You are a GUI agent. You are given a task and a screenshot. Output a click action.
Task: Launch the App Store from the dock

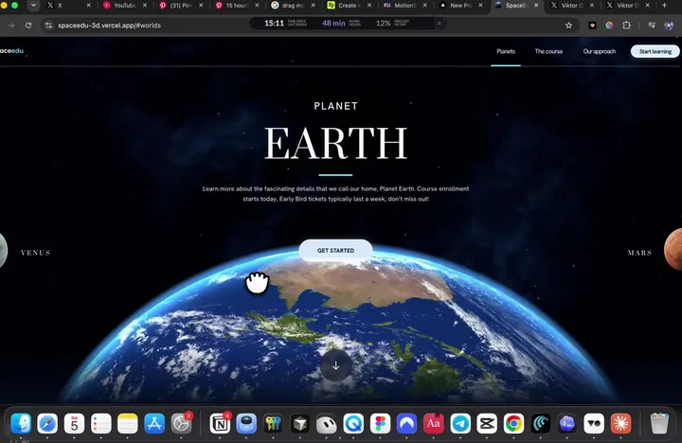pos(154,423)
